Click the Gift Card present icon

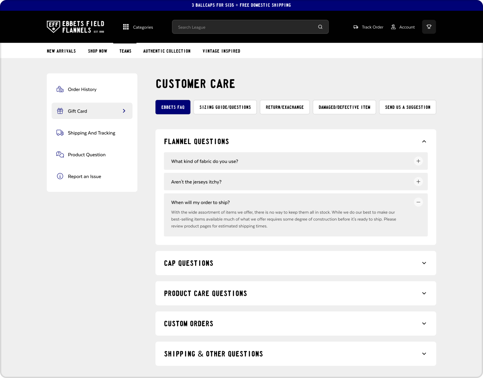(x=60, y=111)
